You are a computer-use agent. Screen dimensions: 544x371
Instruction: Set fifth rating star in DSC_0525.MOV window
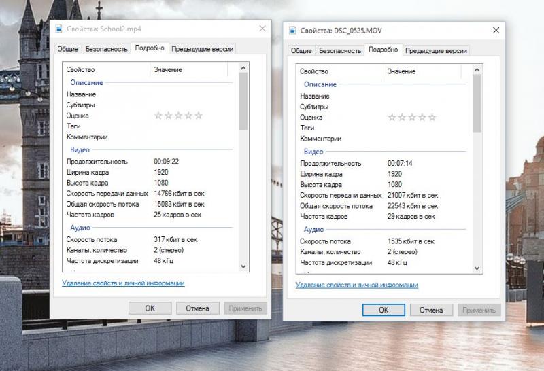pos(432,117)
